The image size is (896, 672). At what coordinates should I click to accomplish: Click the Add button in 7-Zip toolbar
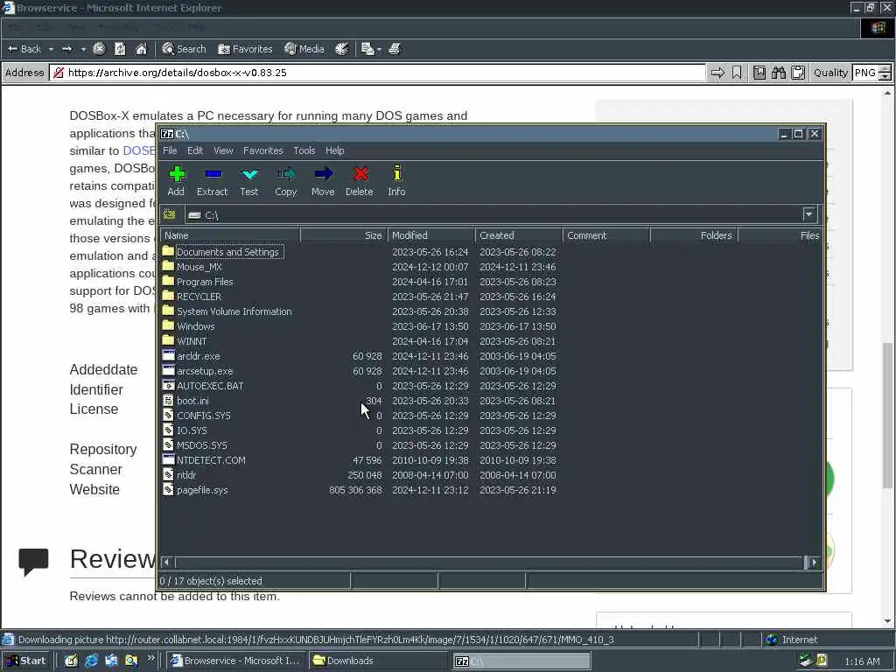[176, 180]
